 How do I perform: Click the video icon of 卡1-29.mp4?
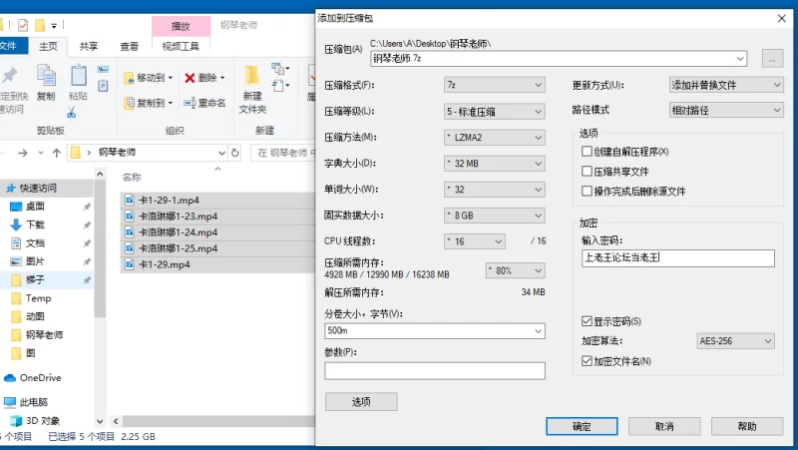point(130,264)
